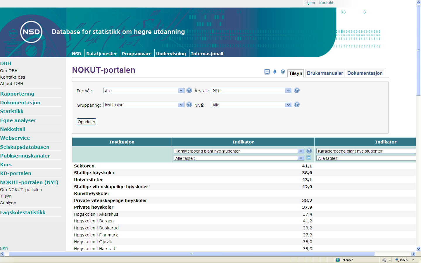Click the security icon in the status bar
The image size is (421, 263).
(384, 260)
